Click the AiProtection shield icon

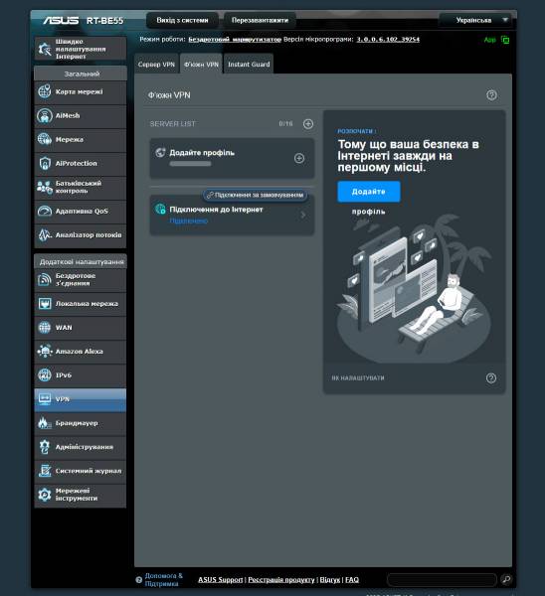pos(45,164)
